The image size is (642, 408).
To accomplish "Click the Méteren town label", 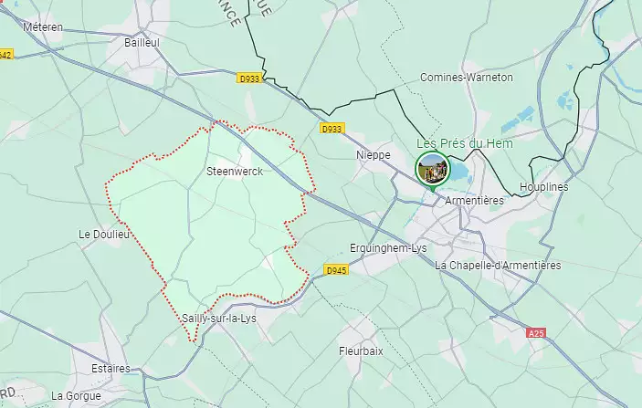I will [x=43, y=27].
